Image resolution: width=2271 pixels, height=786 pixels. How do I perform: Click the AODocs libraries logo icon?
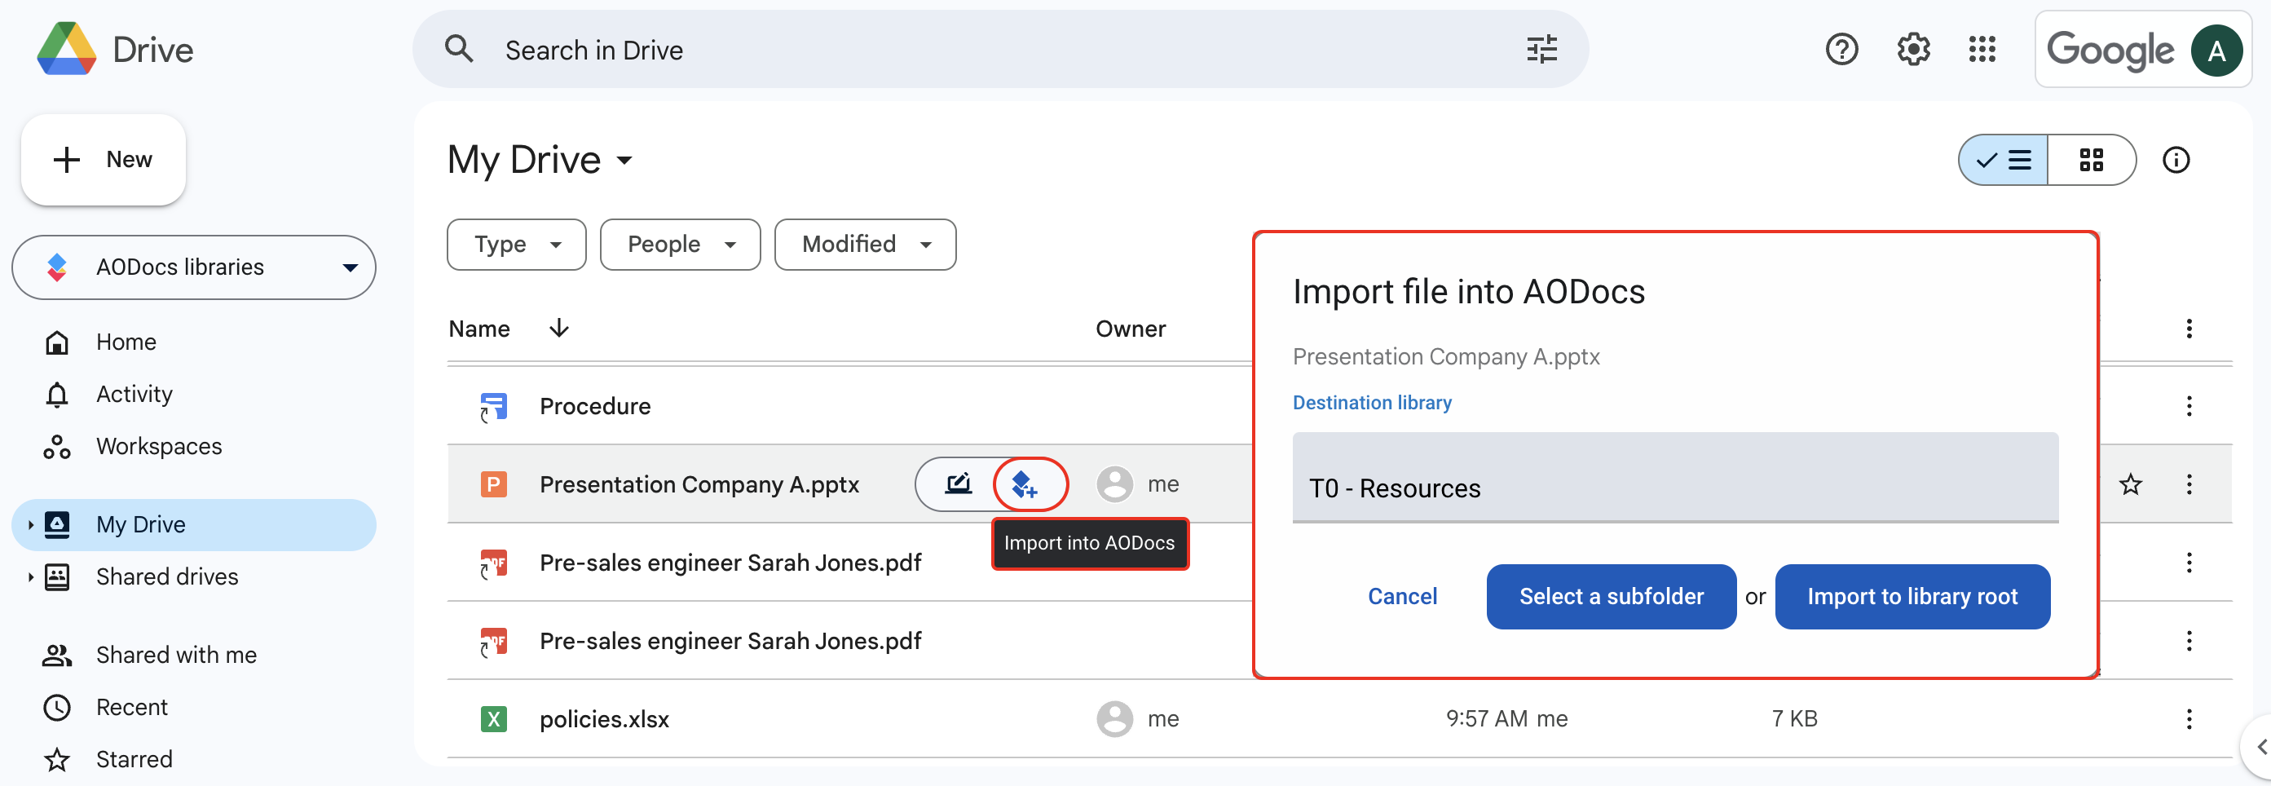(57, 267)
